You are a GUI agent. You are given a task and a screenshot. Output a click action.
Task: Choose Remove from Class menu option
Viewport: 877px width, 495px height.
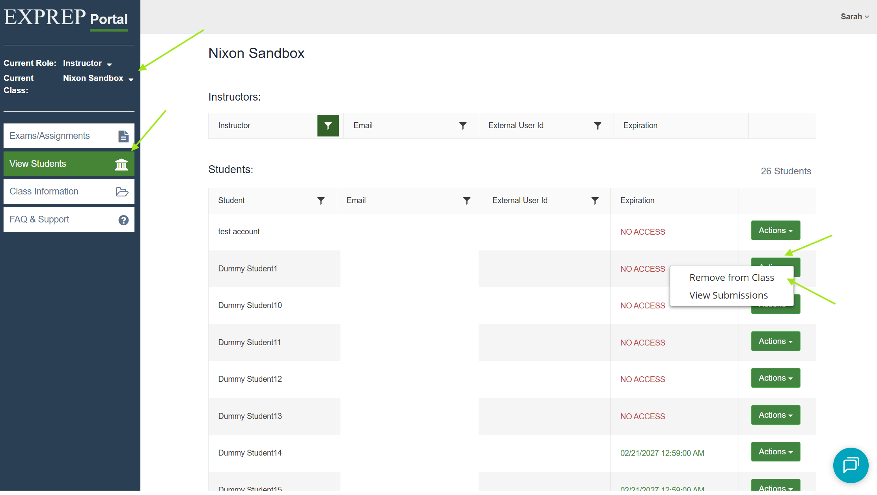(731, 278)
